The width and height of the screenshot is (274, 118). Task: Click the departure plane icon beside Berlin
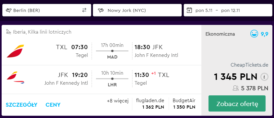click(x=8, y=10)
